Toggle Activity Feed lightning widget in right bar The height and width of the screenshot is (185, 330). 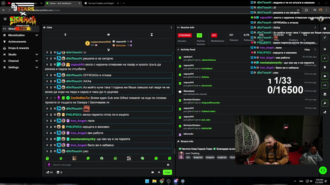pos(325,58)
